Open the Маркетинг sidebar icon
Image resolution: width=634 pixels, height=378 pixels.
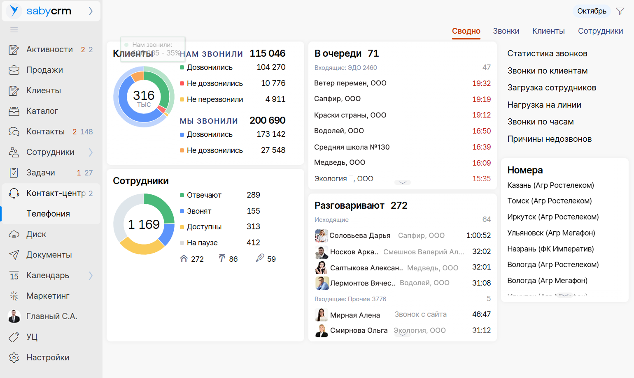(14, 296)
